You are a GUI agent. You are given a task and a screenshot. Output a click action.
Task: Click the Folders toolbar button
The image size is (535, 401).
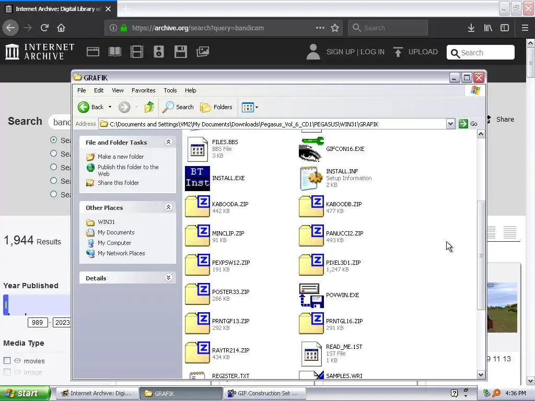216,107
